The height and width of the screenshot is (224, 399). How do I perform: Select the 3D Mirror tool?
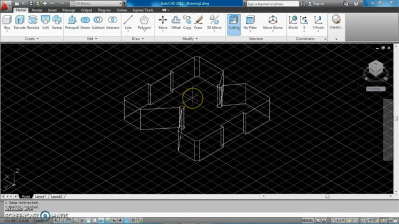pos(214,22)
